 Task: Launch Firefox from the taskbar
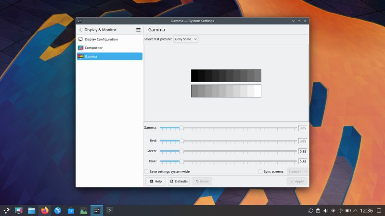pyautogui.click(x=45, y=210)
